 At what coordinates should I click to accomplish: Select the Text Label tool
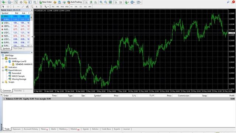coord(41,7)
